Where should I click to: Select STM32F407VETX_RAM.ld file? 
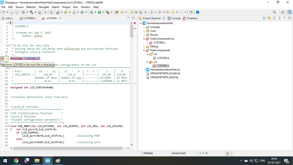[x=162, y=77]
